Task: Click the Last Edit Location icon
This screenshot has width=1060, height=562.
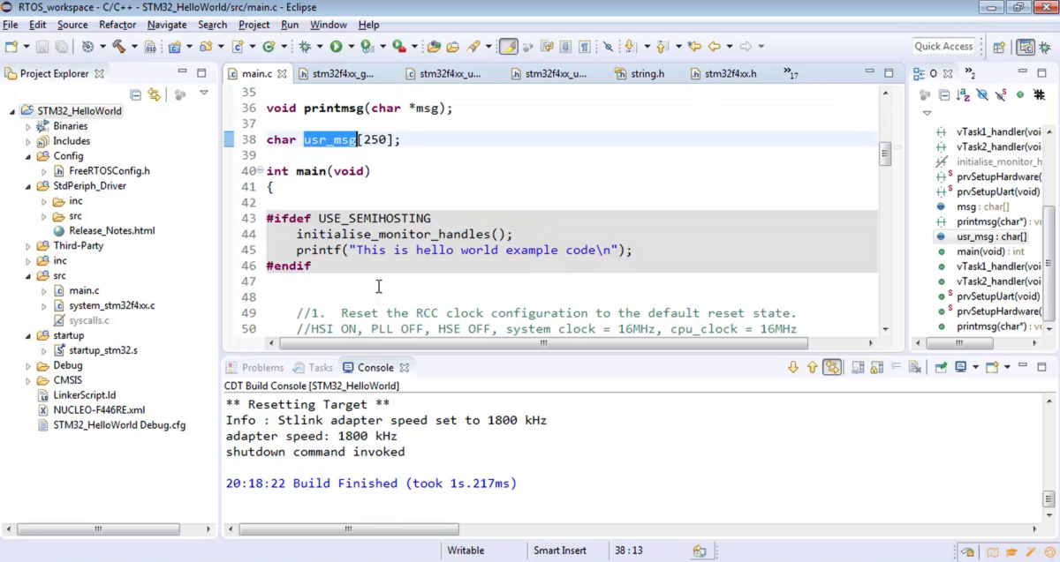Action: (x=694, y=47)
